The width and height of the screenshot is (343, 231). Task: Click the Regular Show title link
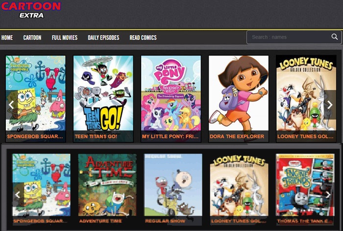point(165,221)
